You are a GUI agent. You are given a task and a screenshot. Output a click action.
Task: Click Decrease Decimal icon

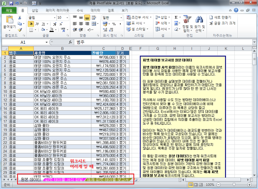coord(111,30)
